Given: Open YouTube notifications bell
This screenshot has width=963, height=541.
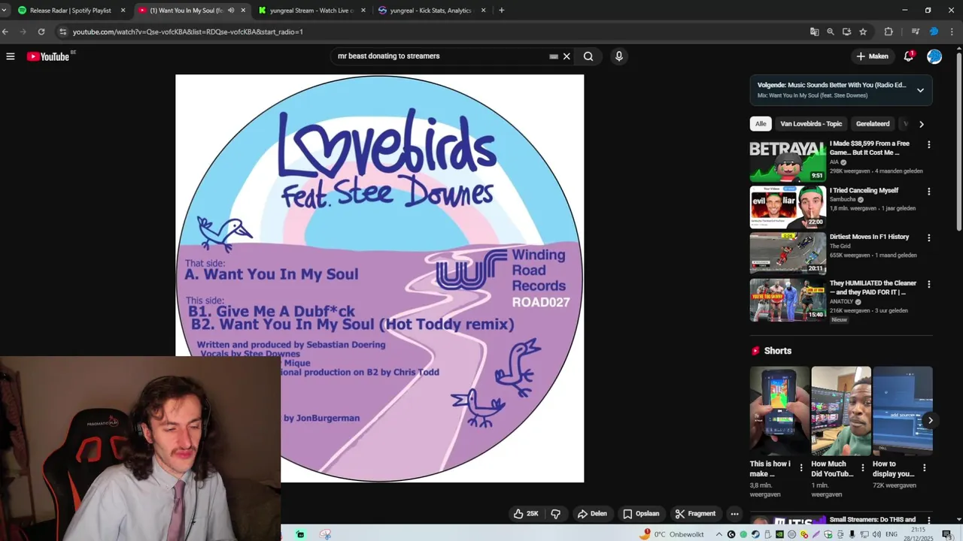Looking at the screenshot, I should tap(908, 56).
